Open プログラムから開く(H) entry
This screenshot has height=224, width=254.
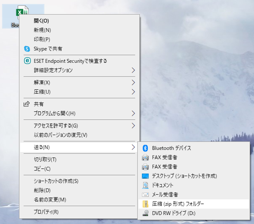tap(80, 114)
